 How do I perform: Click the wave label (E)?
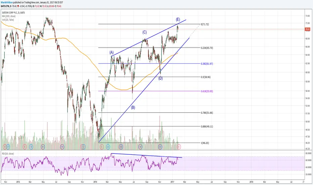[x=178, y=20]
